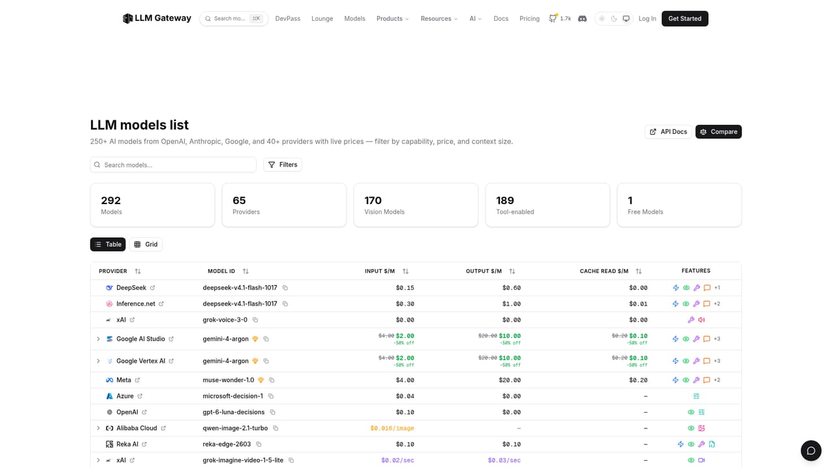This screenshot has width=832, height=468.
Task: Switch to dark theme moon icon
Action: point(614,19)
